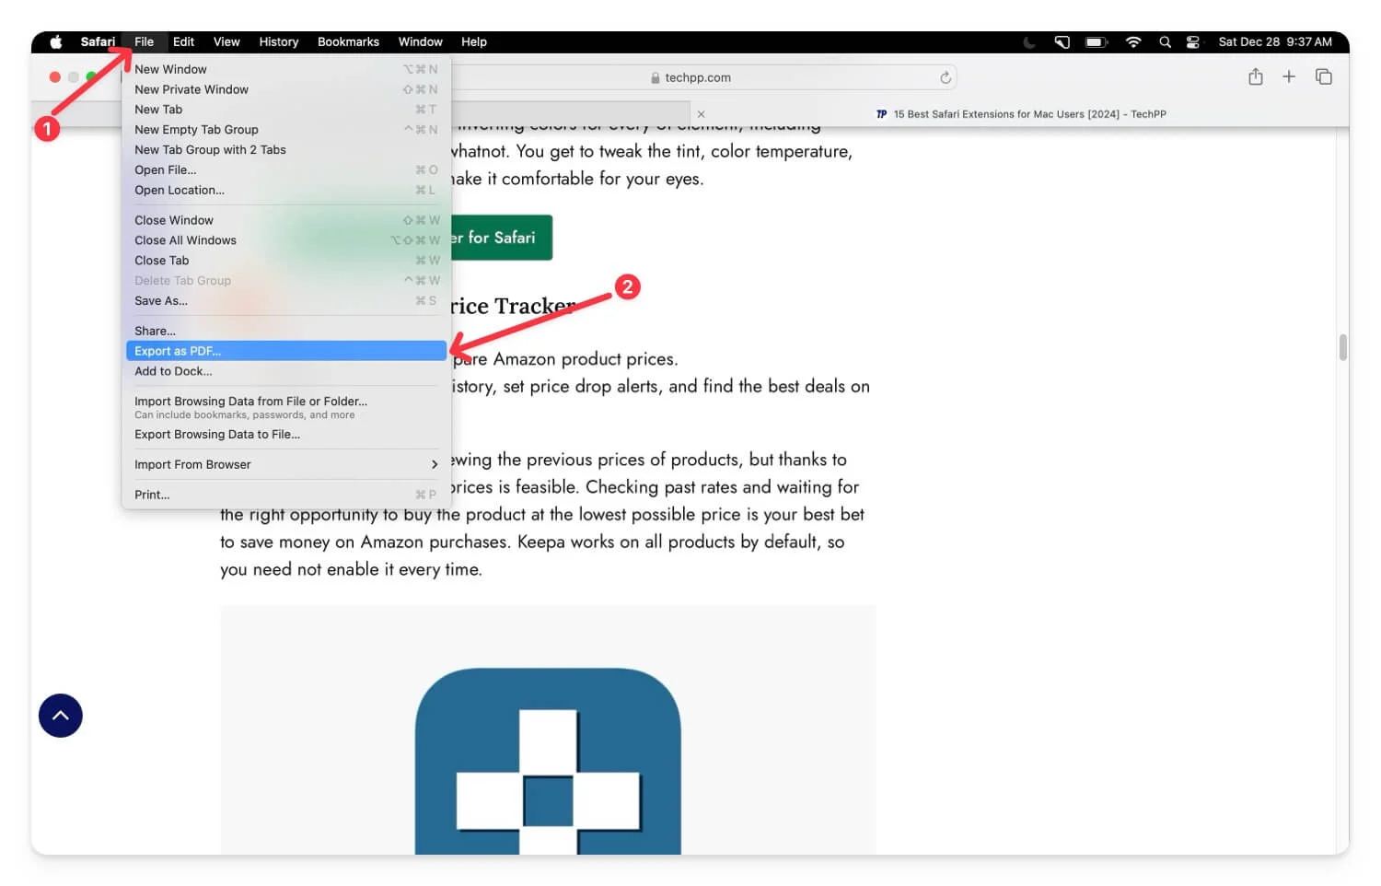Reload the techpp.com page

[x=945, y=77]
